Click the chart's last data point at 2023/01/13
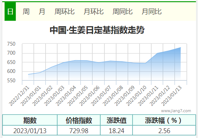This screenshot has height=138, width=198. point(181,47)
